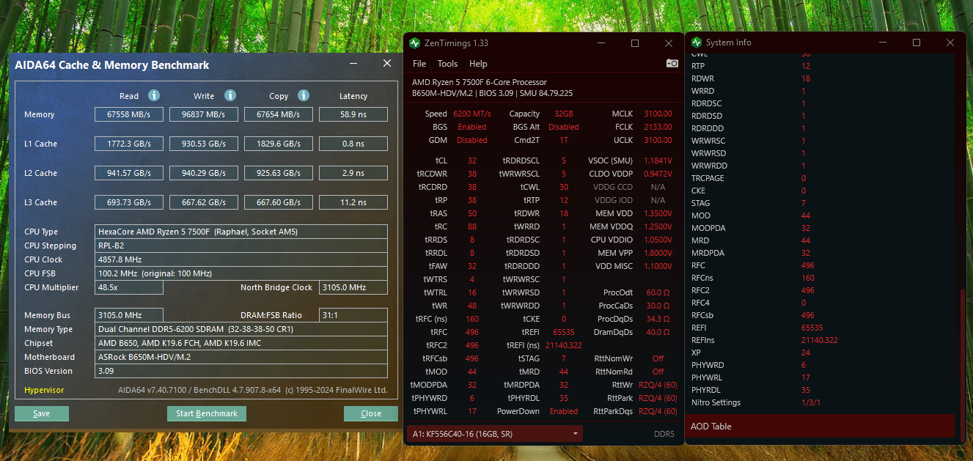Click the DDR5 label in ZenTimings footer
The height and width of the screenshot is (461, 973).
tap(664, 434)
